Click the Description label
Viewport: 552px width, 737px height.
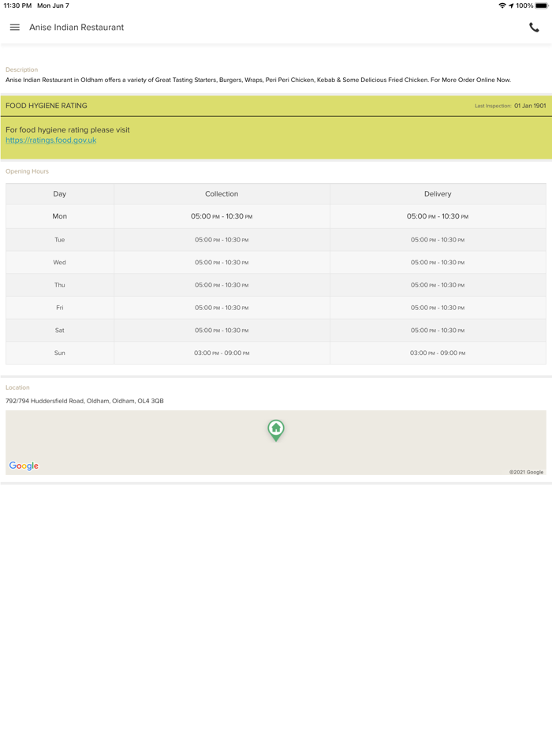tap(21, 69)
